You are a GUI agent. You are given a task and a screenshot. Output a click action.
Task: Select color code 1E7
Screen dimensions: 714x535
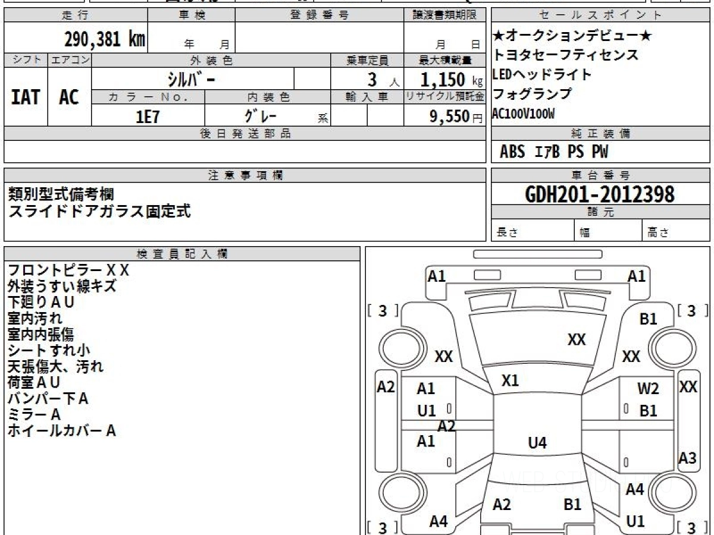[x=148, y=117]
